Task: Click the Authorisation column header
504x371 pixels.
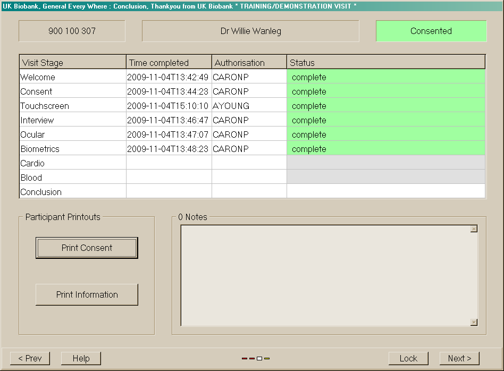Action: click(249, 63)
